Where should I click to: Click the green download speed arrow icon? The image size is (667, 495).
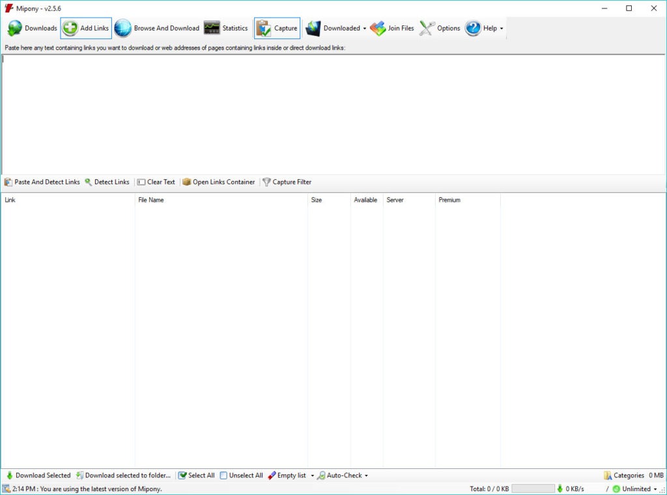[560, 489]
